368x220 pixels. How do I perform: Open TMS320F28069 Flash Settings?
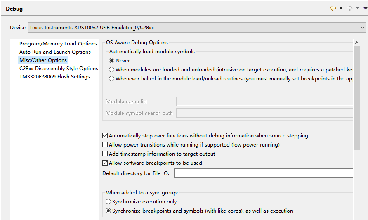pyautogui.click(x=54, y=77)
